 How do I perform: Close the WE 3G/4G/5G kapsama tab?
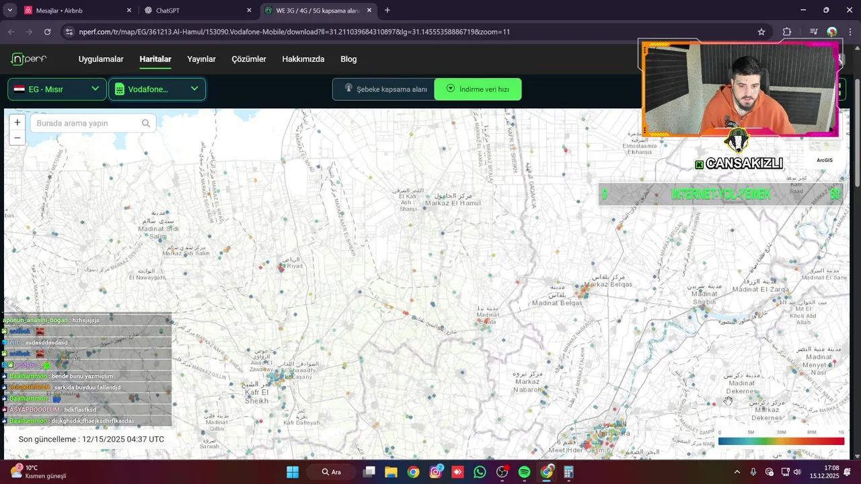tap(369, 11)
